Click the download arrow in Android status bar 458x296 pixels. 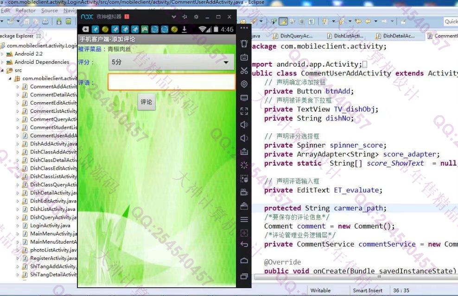(x=184, y=29)
